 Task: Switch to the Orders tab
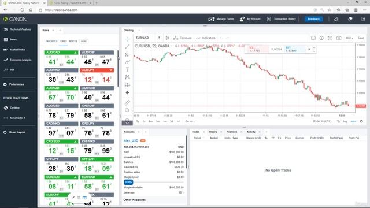coord(213,132)
